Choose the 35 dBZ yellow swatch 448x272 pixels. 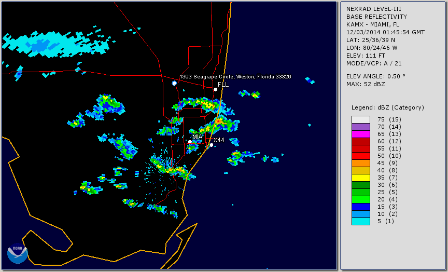click(361, 178)
